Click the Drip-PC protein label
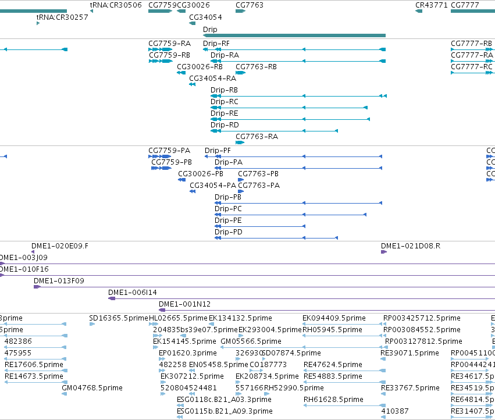The image size is (495, 420). click(x=228, y=209)
